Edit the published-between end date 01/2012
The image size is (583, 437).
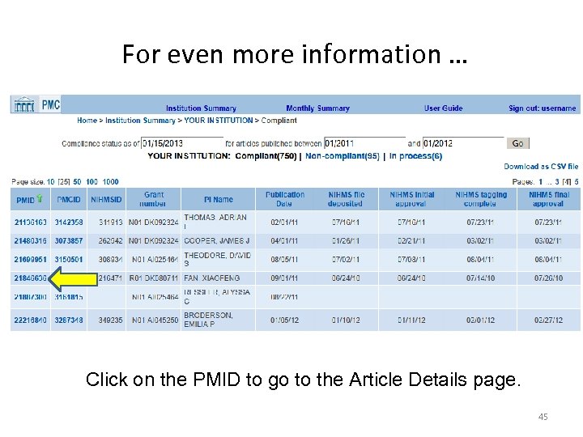click(x=463, y=143)
